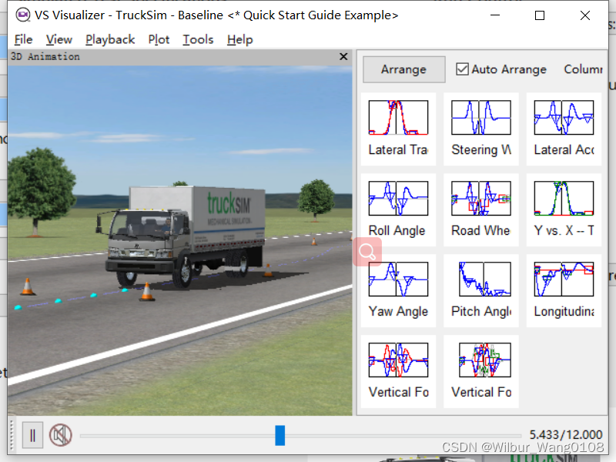
Task: Click the toolbar drag grip beside pause button
Action: click(12, 435)
